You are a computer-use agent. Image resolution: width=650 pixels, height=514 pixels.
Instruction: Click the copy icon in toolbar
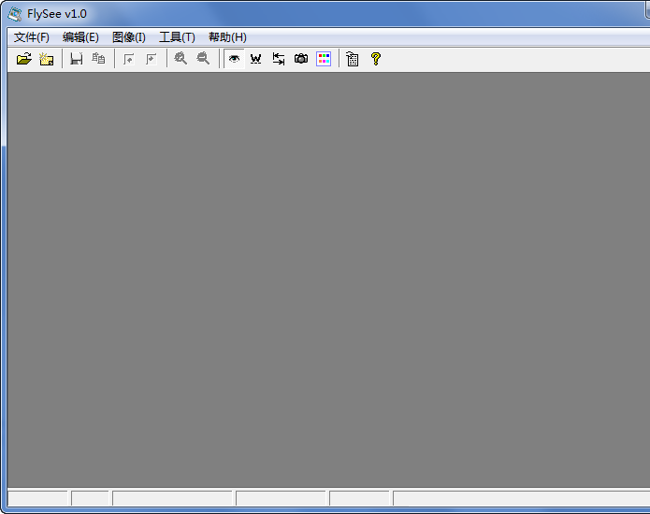[x=98, y=59]
